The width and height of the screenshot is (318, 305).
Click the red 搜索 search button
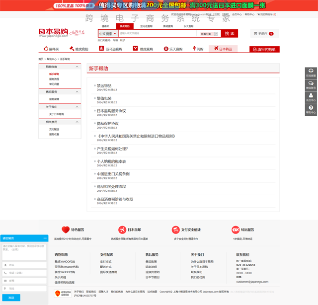pos(230,33)
